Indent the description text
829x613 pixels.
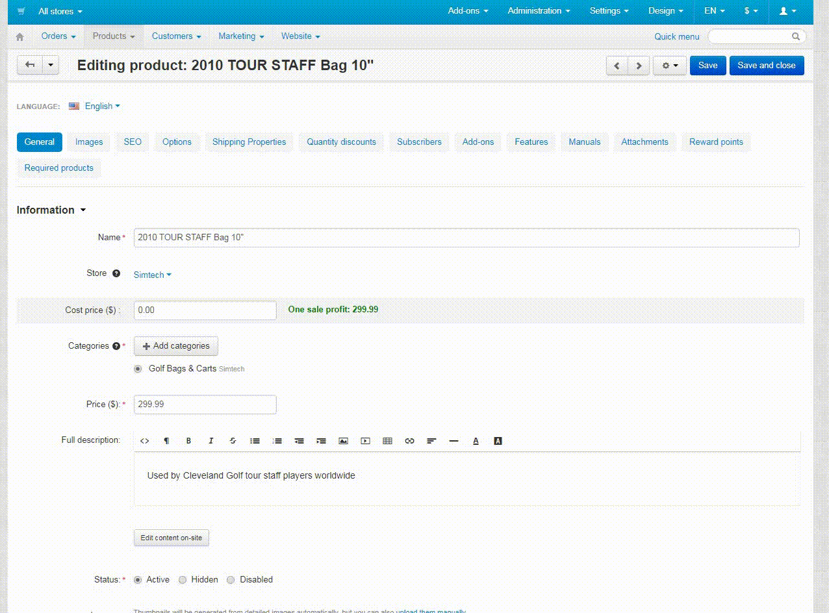coord(321,441)
